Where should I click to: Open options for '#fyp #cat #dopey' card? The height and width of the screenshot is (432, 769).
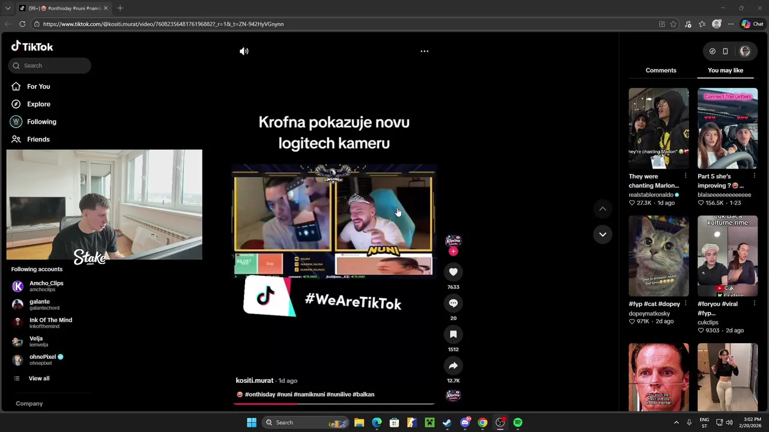click(x=685, y=304)
